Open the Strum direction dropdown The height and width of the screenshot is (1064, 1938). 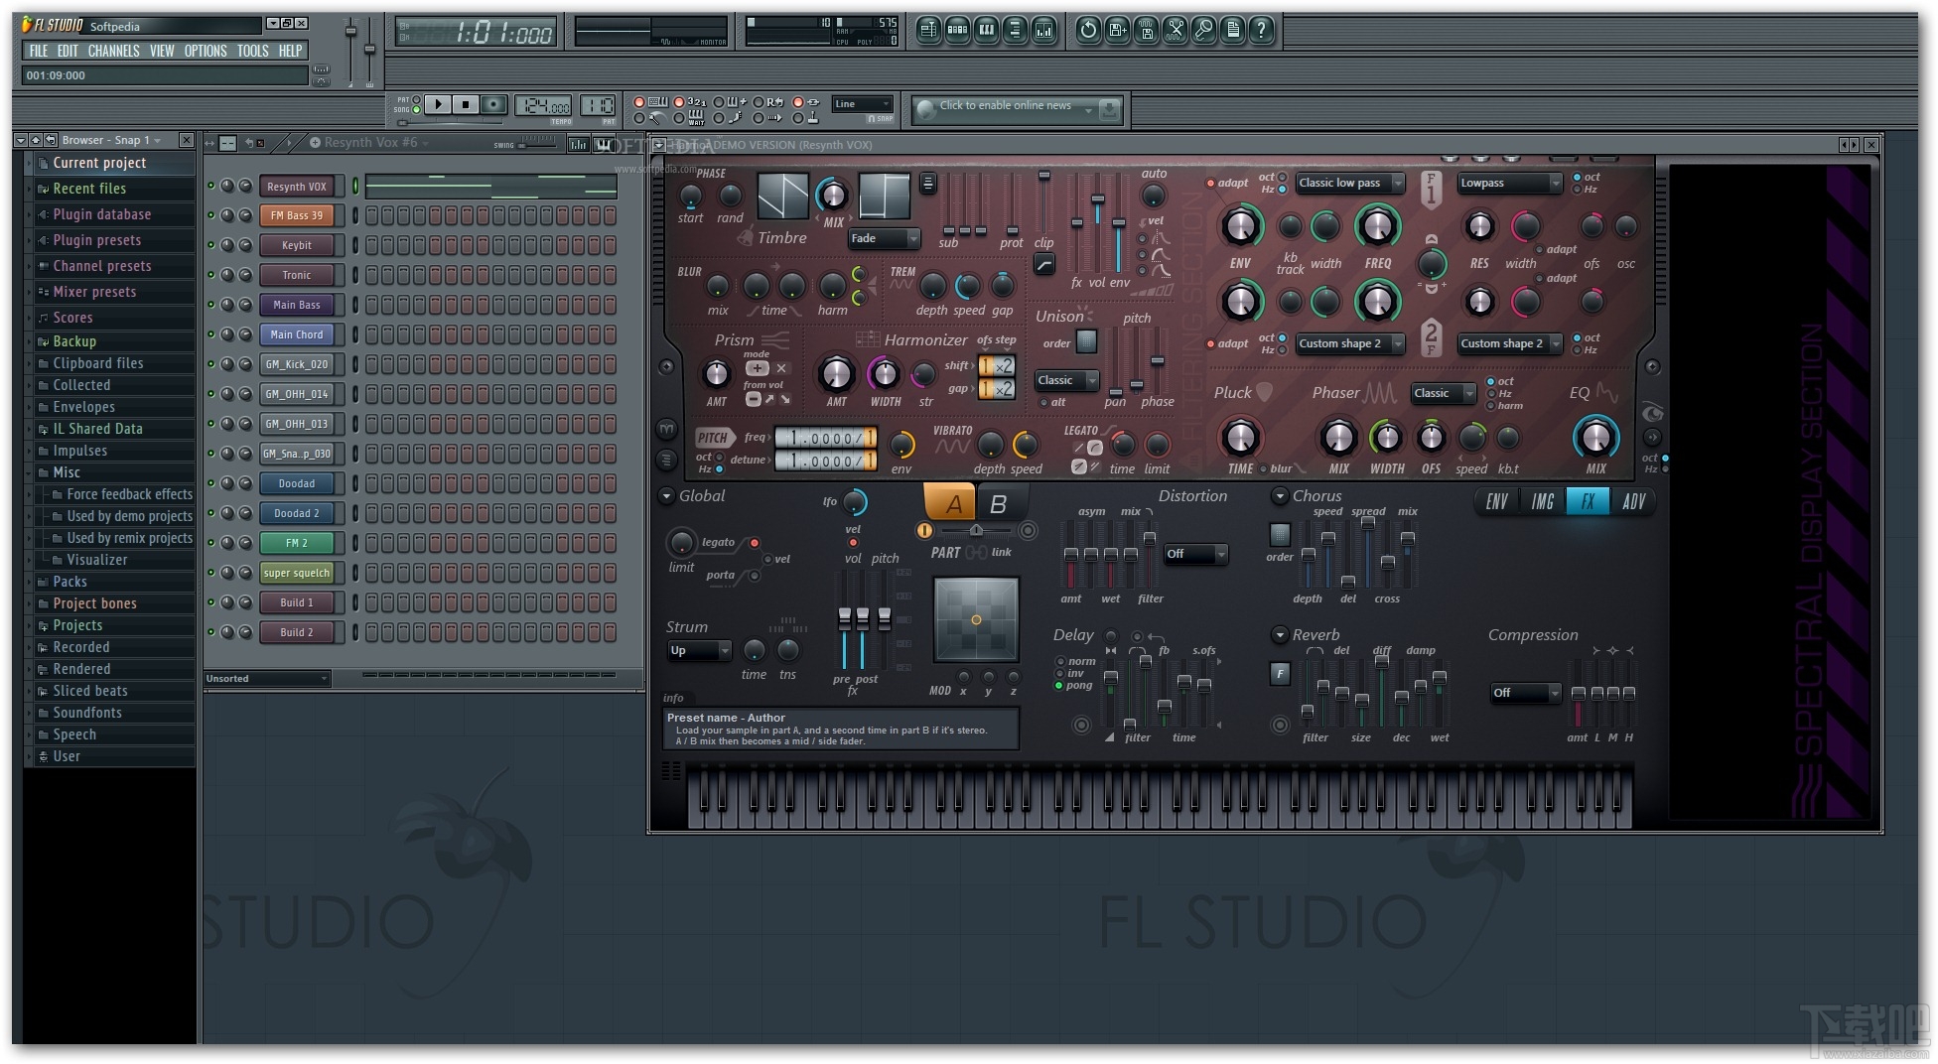click(x=699, y=651)
